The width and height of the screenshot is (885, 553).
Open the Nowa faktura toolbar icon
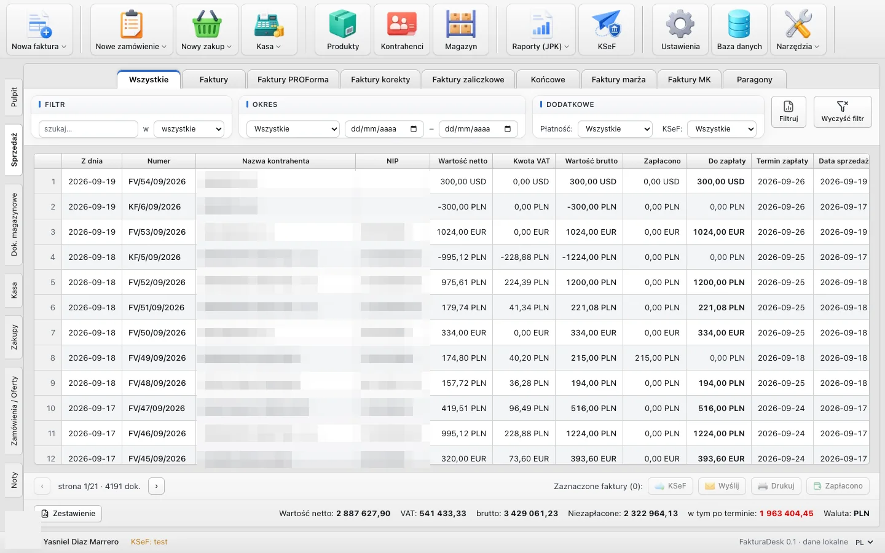coord(39,29)
